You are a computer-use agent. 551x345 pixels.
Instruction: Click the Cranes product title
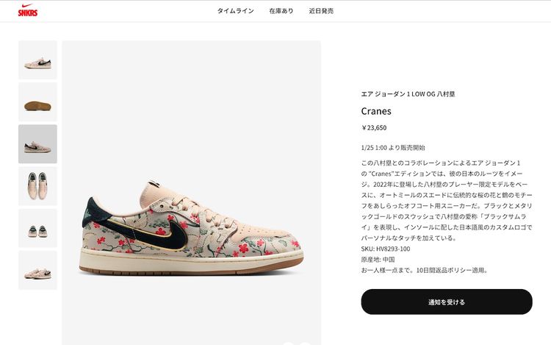(x=376, y=111)
